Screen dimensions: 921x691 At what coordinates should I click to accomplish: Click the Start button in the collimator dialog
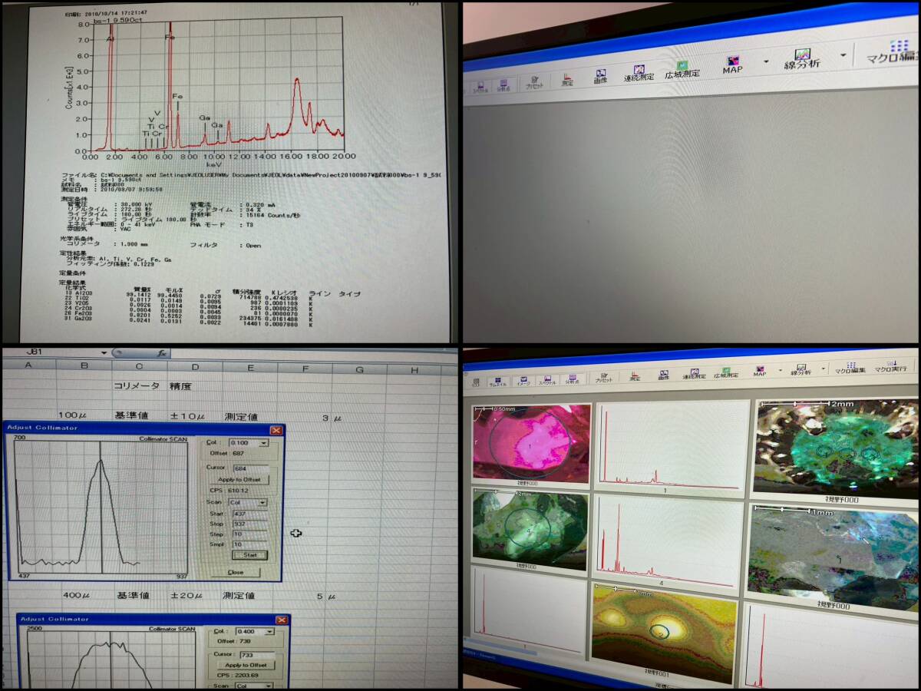[249, 555]
